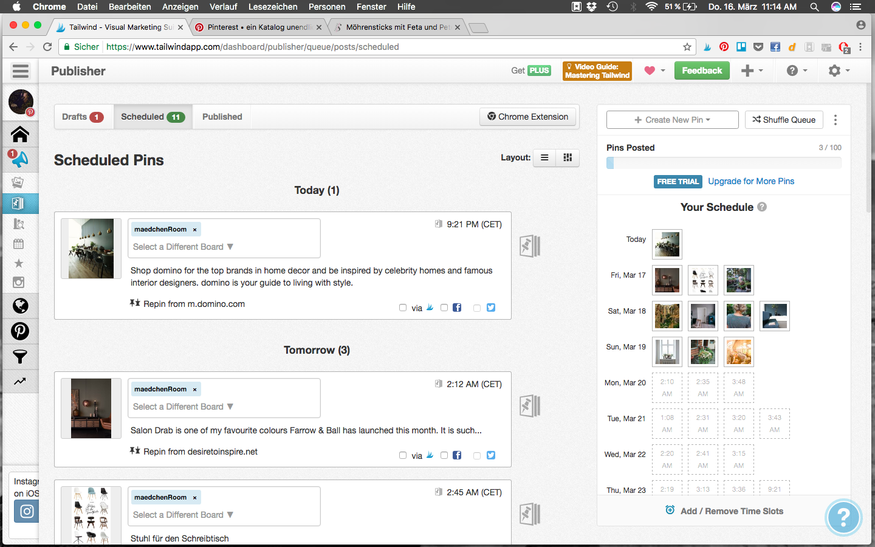Open the Lesezeichen menu

[x=273, y=7]
